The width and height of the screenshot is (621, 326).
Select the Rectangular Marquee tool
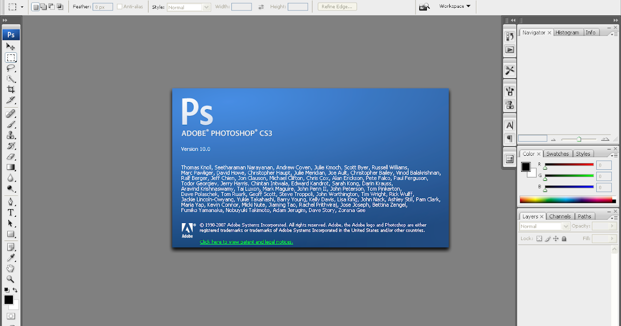[x=11, y=57]
